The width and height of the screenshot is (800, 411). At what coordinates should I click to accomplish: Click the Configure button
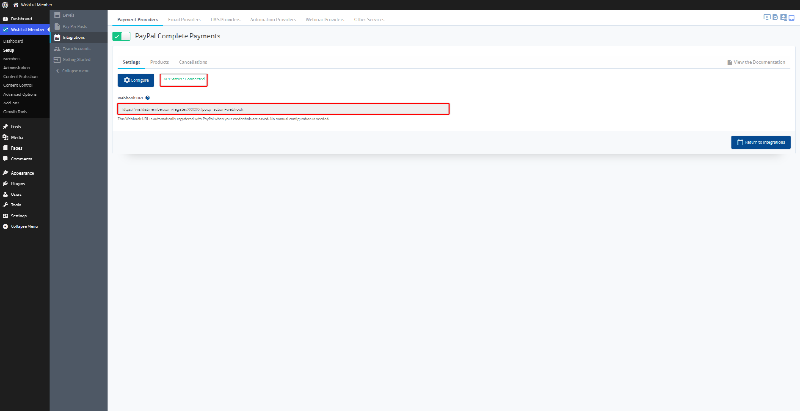click(x=136, y=80)
